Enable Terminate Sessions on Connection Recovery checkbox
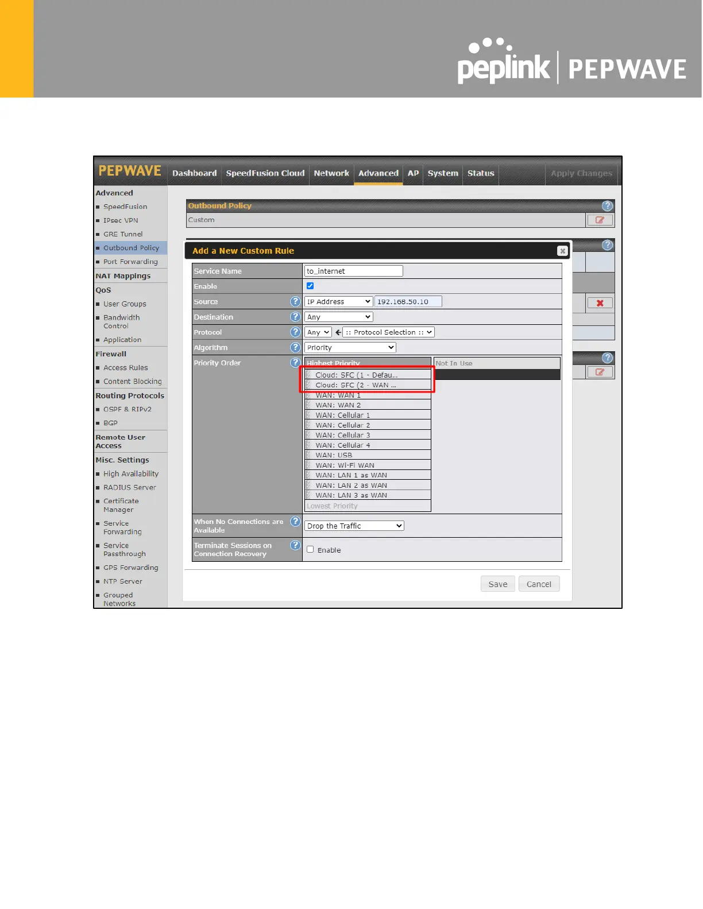The width and height of the screenshot is (703, 909). coord(310,549)
